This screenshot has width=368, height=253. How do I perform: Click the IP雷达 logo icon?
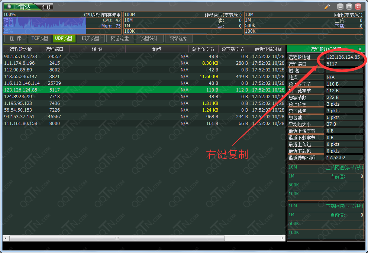point(9,7)
